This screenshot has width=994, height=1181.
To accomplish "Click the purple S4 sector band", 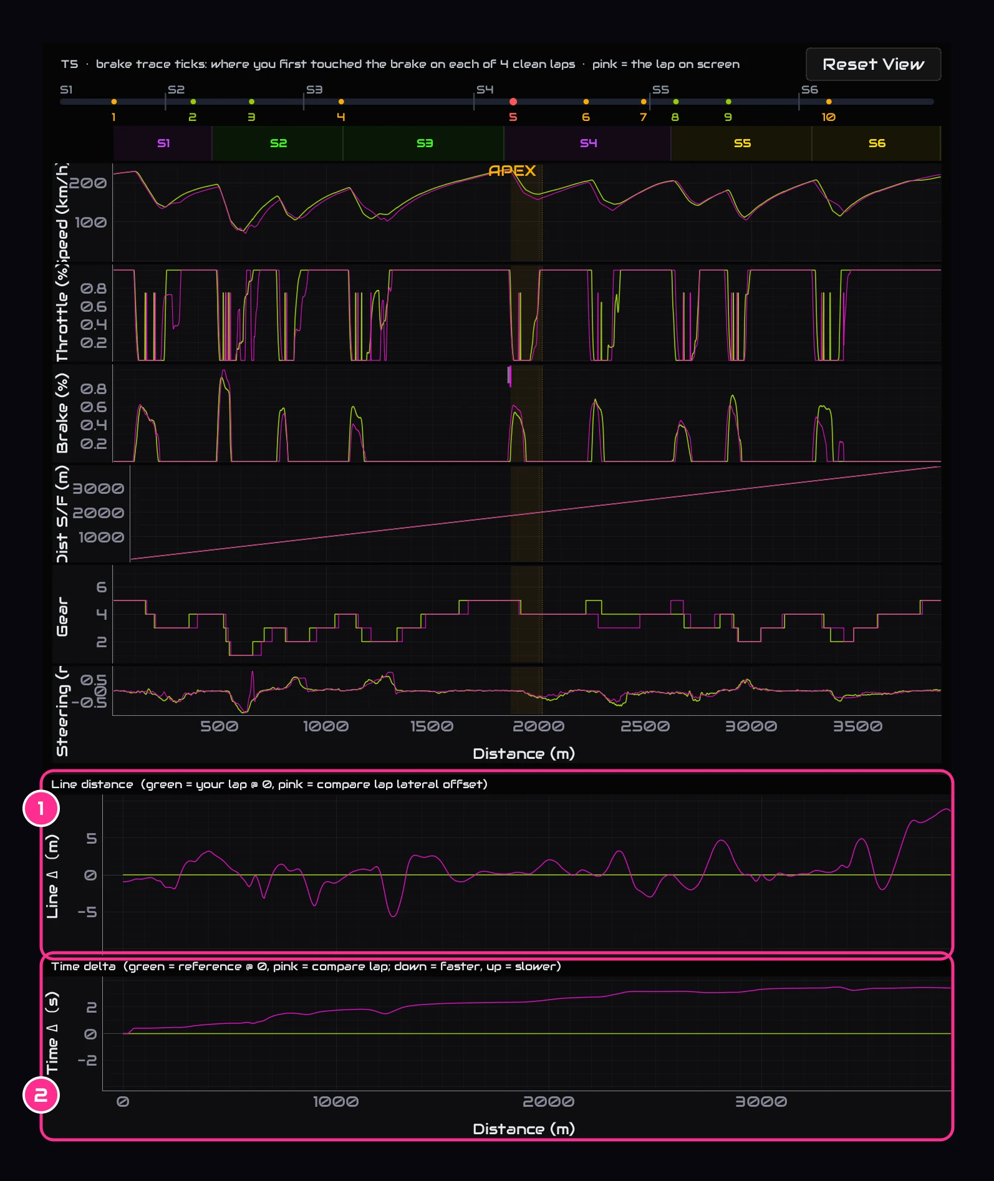I will coord(588,143).
